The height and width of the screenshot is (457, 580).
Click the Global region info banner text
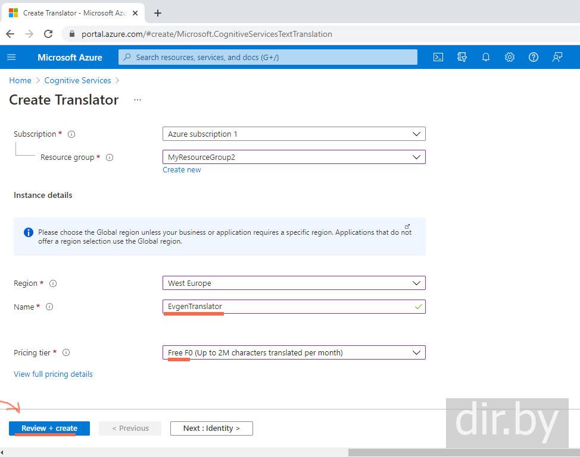[x=224, y=237]
